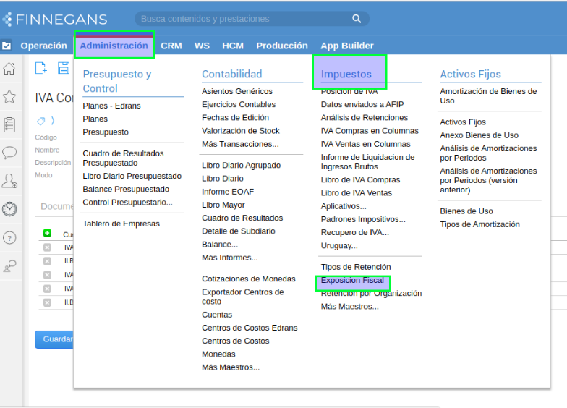Remove the first II.B row with X icon

[x=47, y=261]
